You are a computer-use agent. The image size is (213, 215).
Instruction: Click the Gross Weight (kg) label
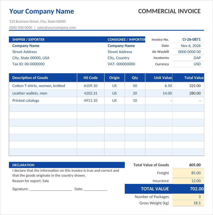point(154,203)
